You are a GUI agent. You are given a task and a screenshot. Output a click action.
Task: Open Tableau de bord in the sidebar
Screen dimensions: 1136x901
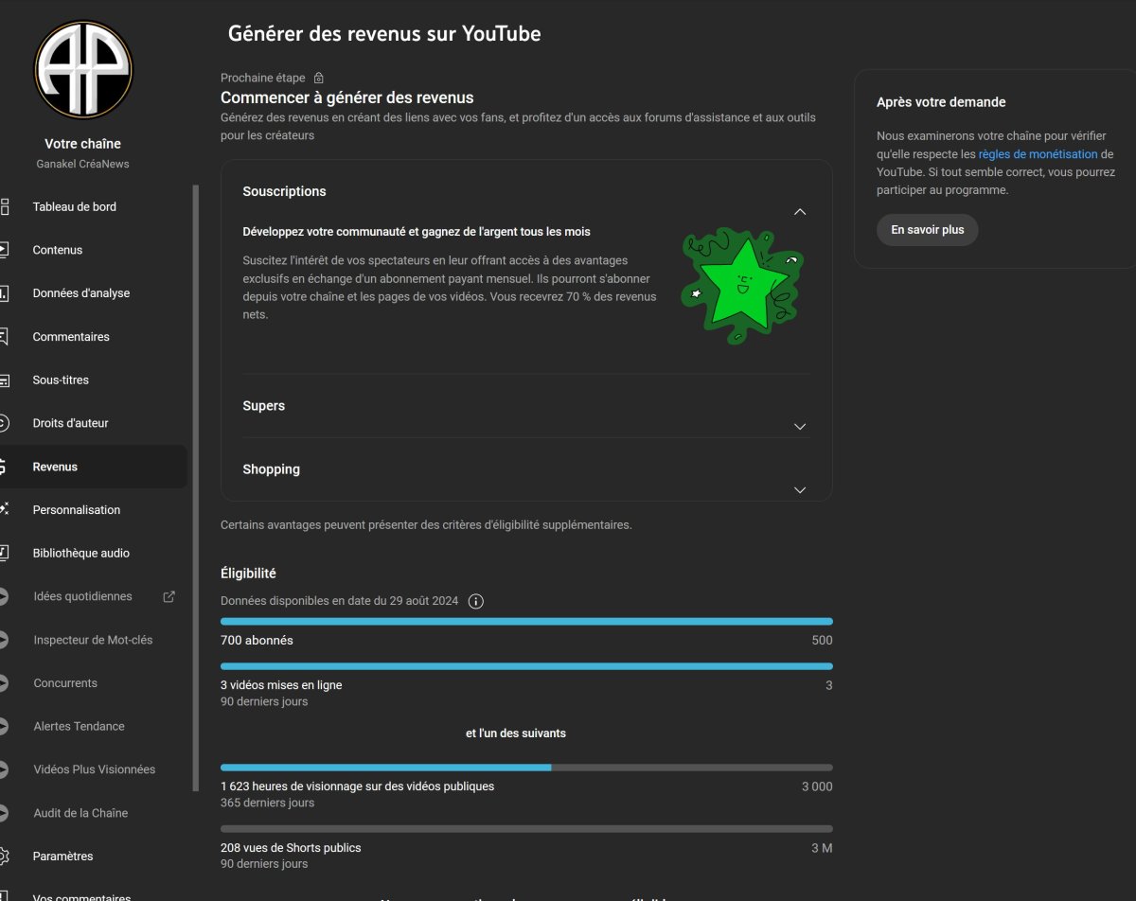pyautogui.click(x=75, y=206)
